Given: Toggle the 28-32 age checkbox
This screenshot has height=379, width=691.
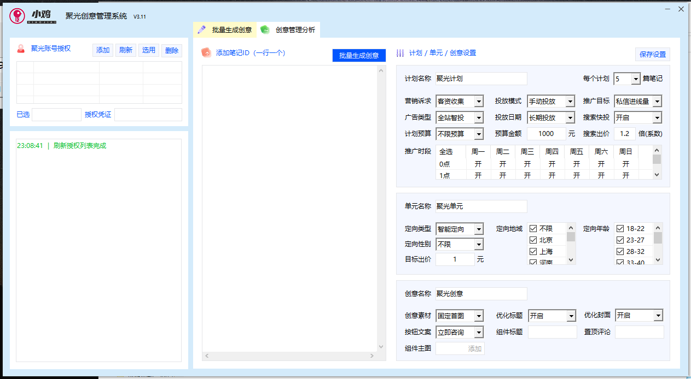Looking at the screenshot, I should coord(620,251).
